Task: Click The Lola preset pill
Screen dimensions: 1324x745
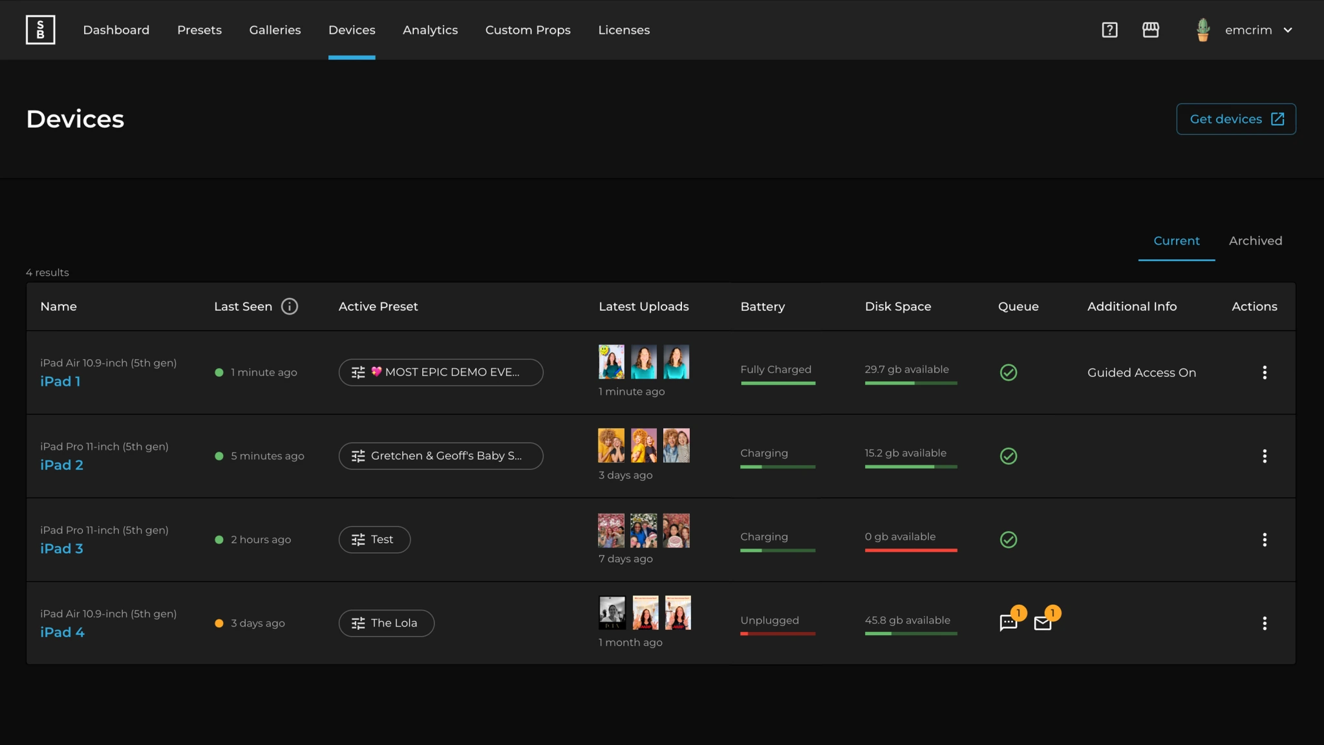Action: coord(387,623)
